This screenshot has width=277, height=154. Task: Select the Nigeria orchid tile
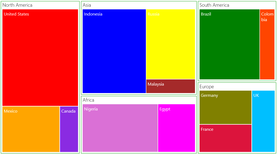click(x=120, y=128)
